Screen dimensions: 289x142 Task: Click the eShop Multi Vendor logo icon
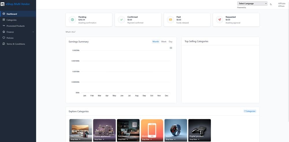coord(3,4)
